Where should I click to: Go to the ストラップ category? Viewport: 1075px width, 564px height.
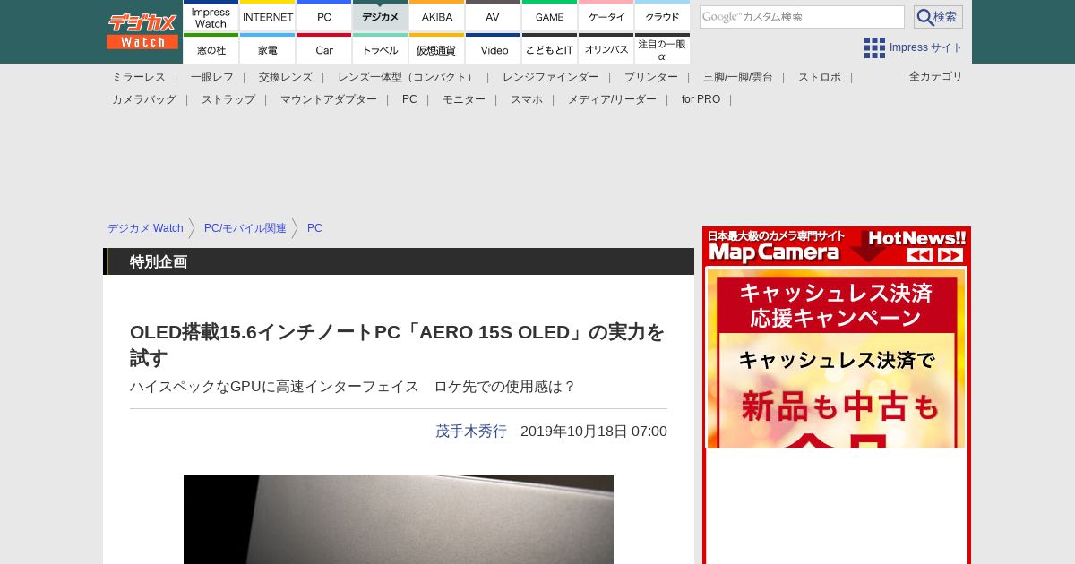pyautogui.click(x=228, y=99)
